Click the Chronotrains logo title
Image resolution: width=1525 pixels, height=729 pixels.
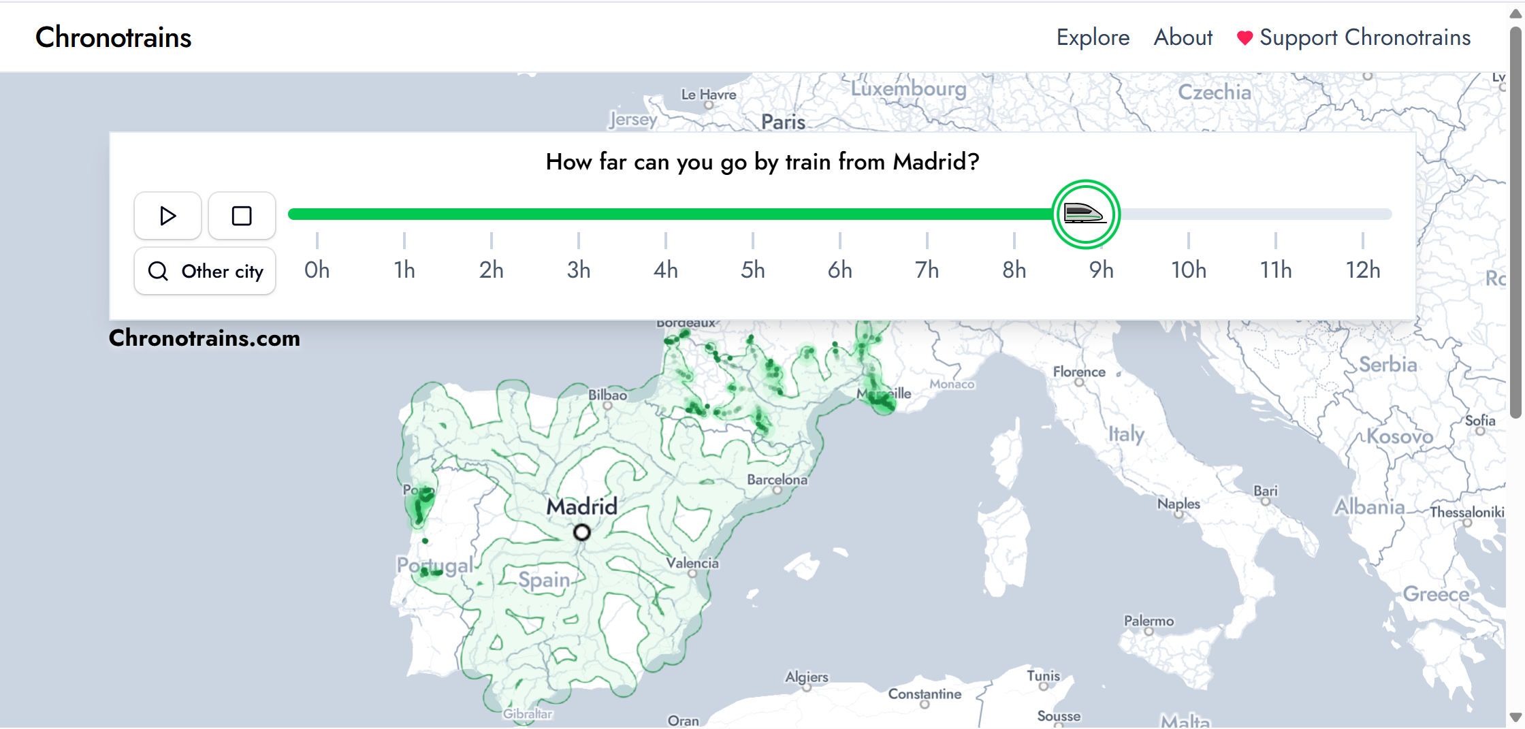113,37
